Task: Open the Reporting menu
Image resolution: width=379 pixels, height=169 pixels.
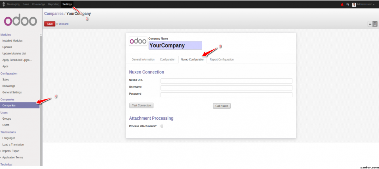Action: coord(54,4)
